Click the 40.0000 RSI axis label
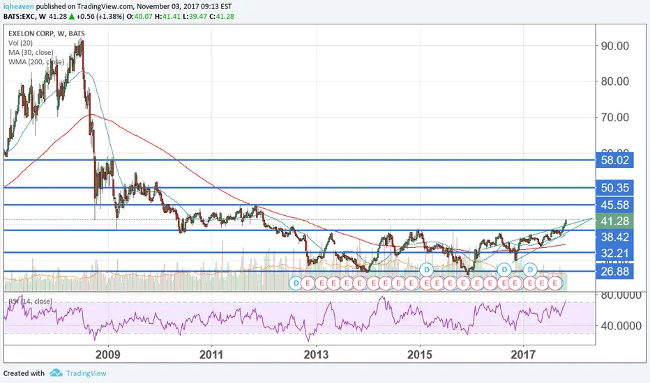The image size is (650, 383). coord(621,326)
